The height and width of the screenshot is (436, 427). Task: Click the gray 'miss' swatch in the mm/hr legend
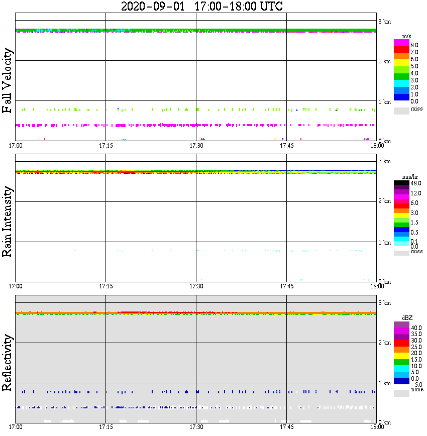(401, 253)
